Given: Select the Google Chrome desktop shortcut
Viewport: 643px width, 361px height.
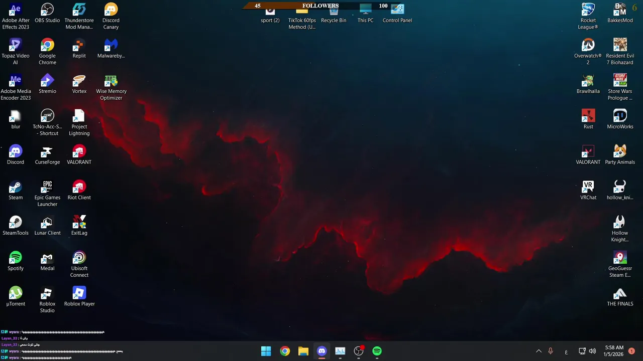Looking at the screenshot, I should coord(47,52).
